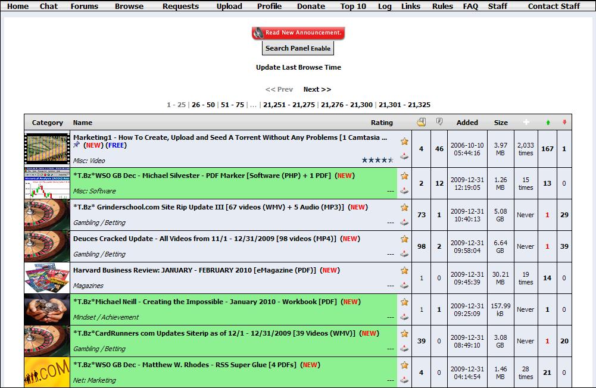Bookmark the Harvard Business Review torrent
Viewport: 596px width, 388px height.
404,271
